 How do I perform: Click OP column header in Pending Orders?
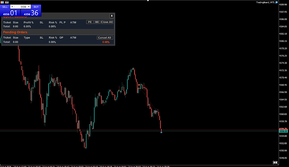coord(61,38)
